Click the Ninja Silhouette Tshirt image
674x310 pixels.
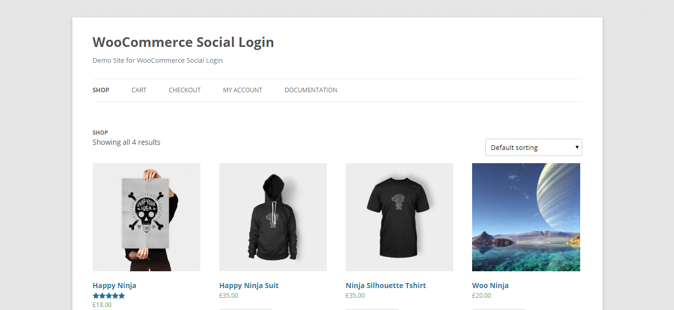click(399, 217)
